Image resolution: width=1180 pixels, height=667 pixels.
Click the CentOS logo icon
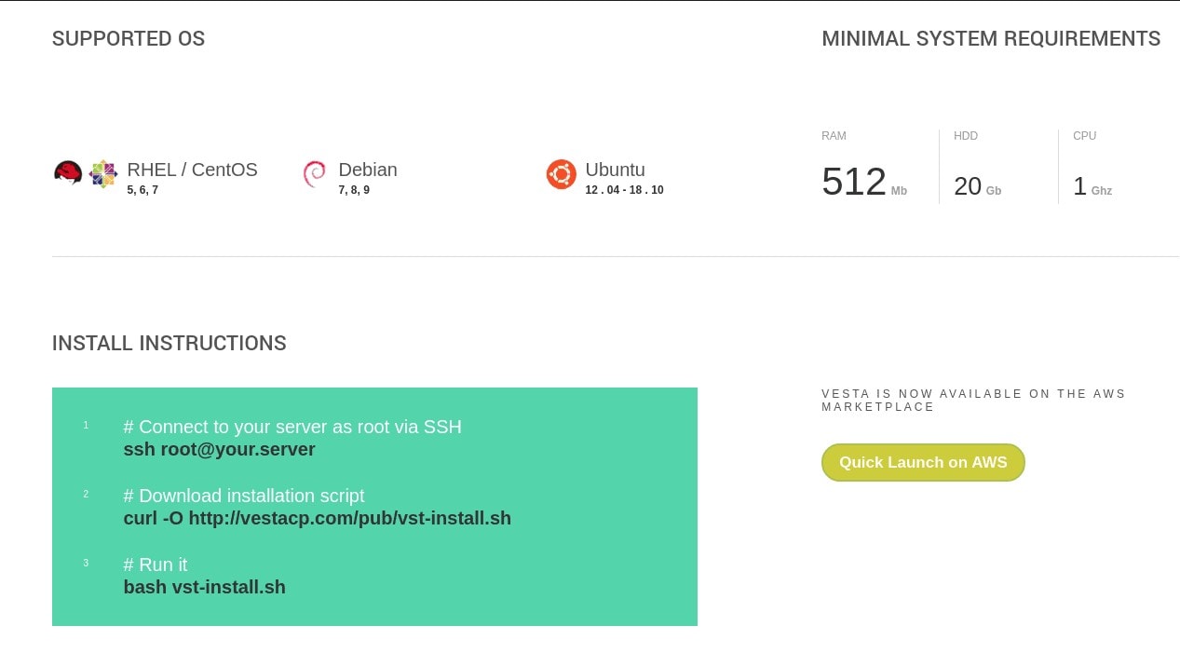tap(103, 174)
